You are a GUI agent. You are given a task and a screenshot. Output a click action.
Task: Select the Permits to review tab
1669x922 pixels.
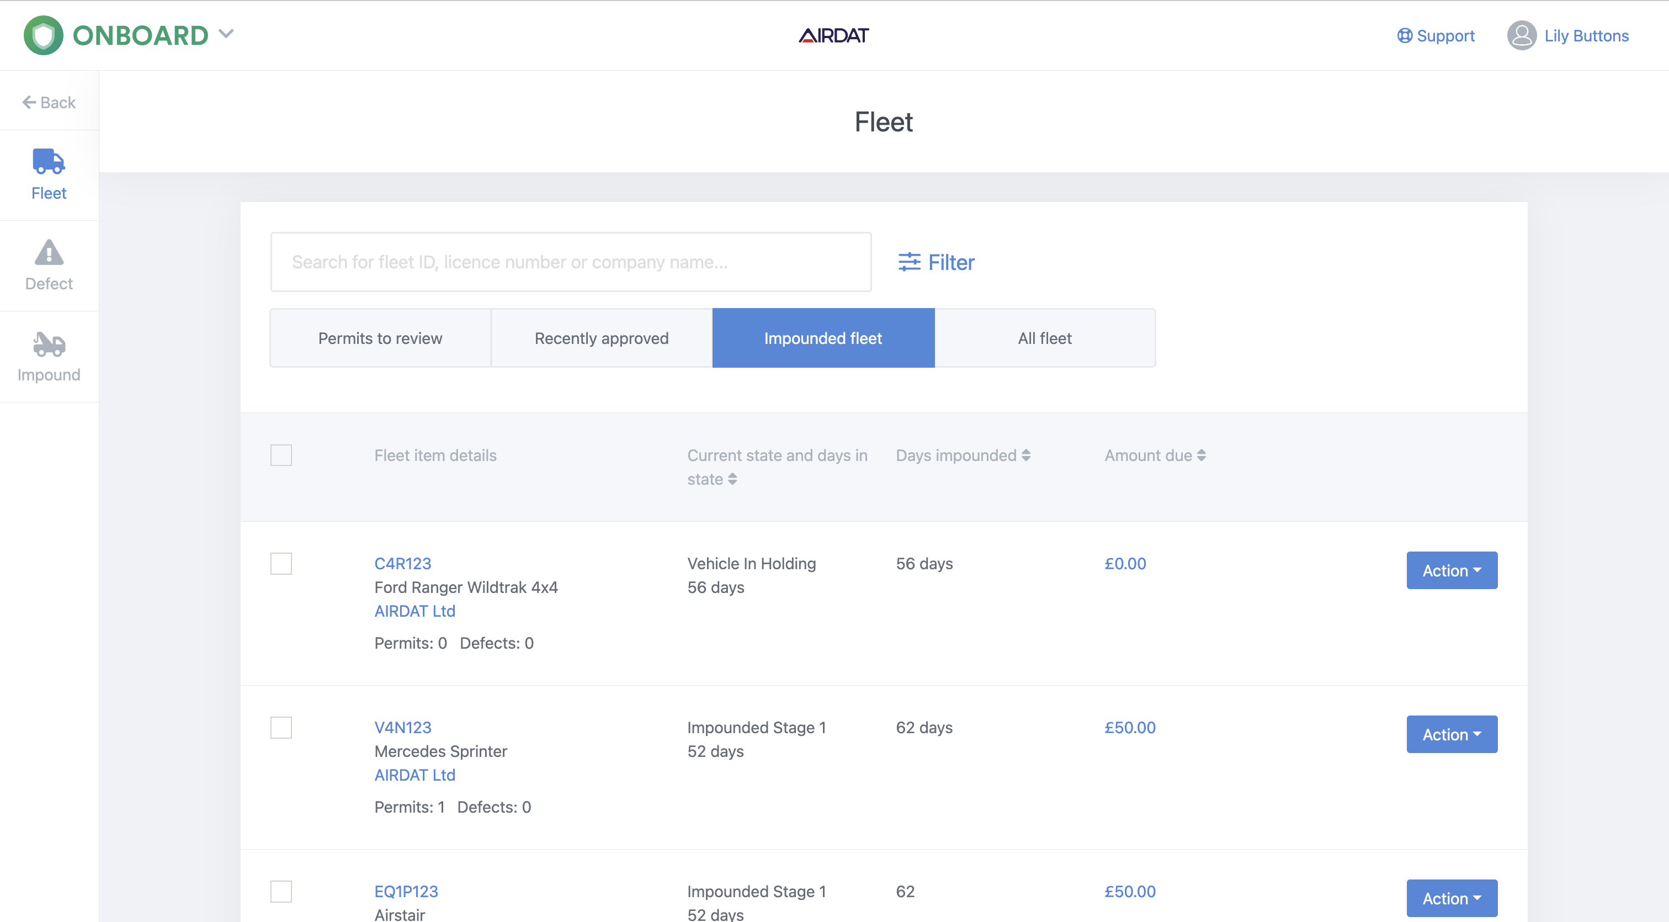[380, 337]
